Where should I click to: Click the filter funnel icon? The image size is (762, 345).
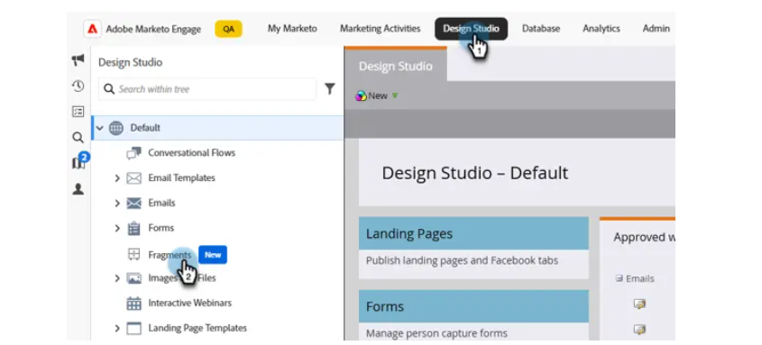330,89
